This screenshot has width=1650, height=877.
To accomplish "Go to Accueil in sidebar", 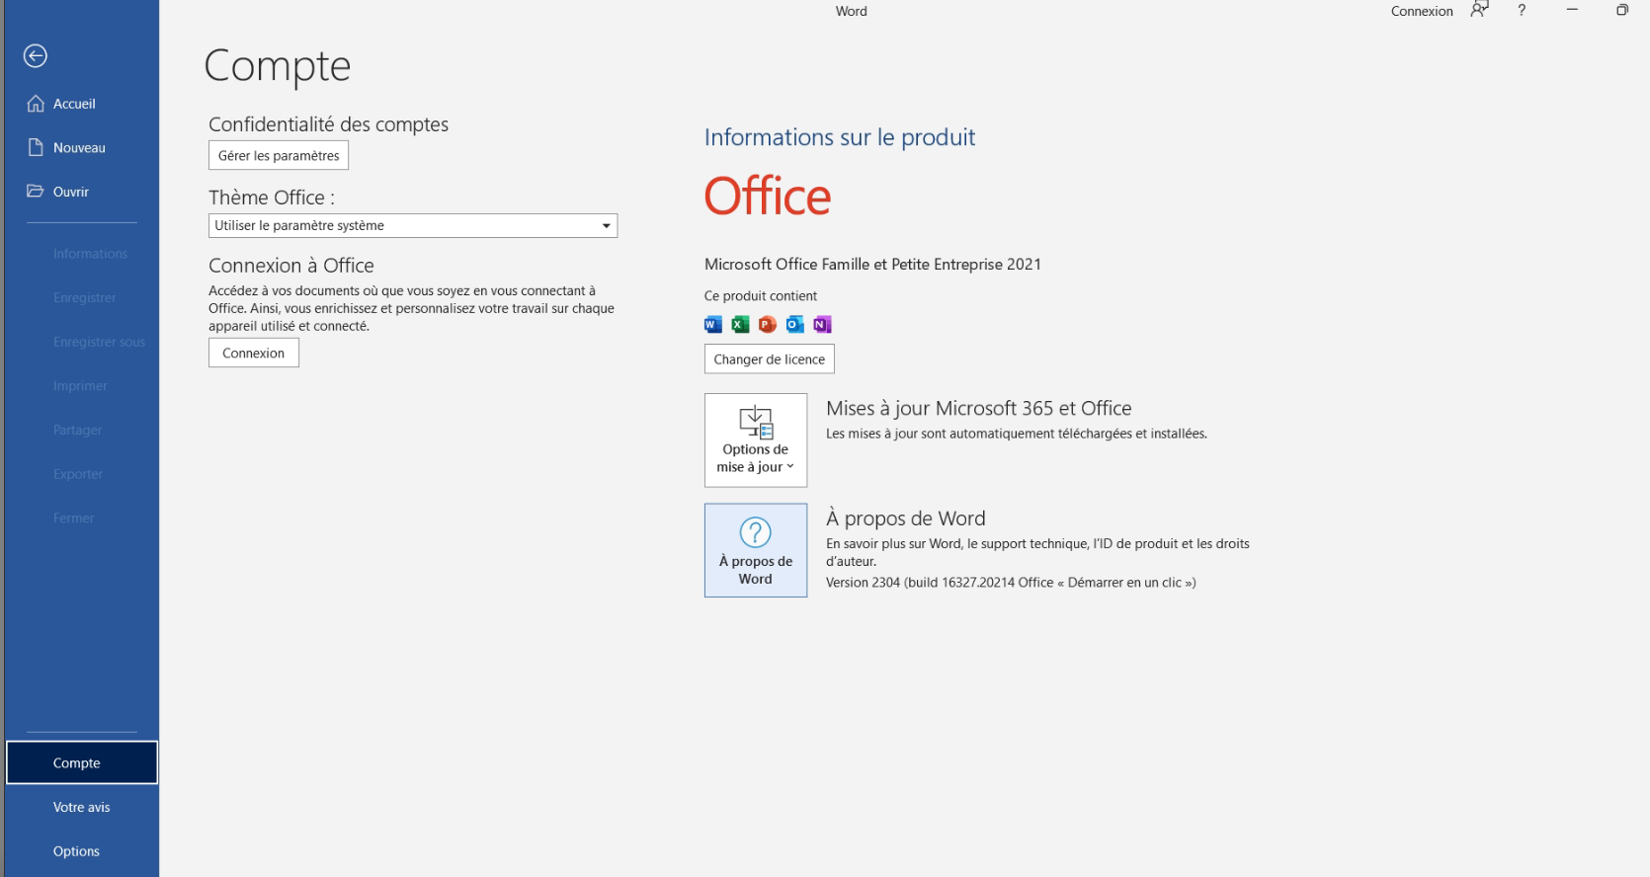I will [74, 104].
